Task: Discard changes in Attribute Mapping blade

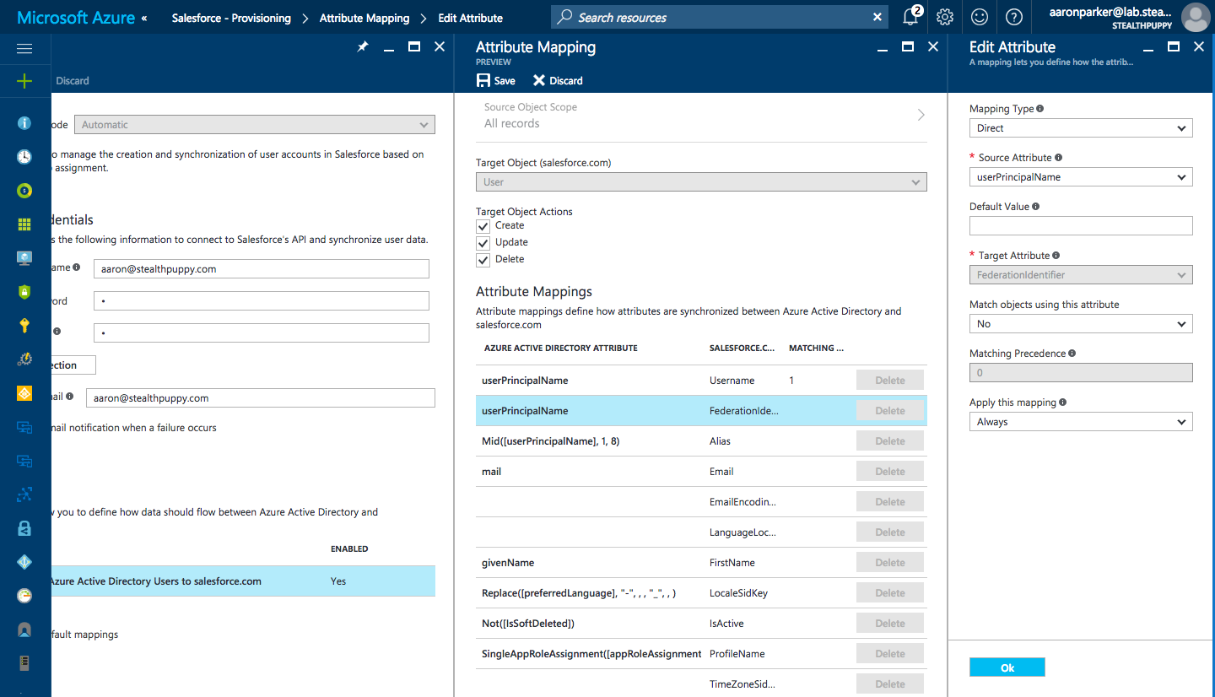Action: click(x=558, y=81)
